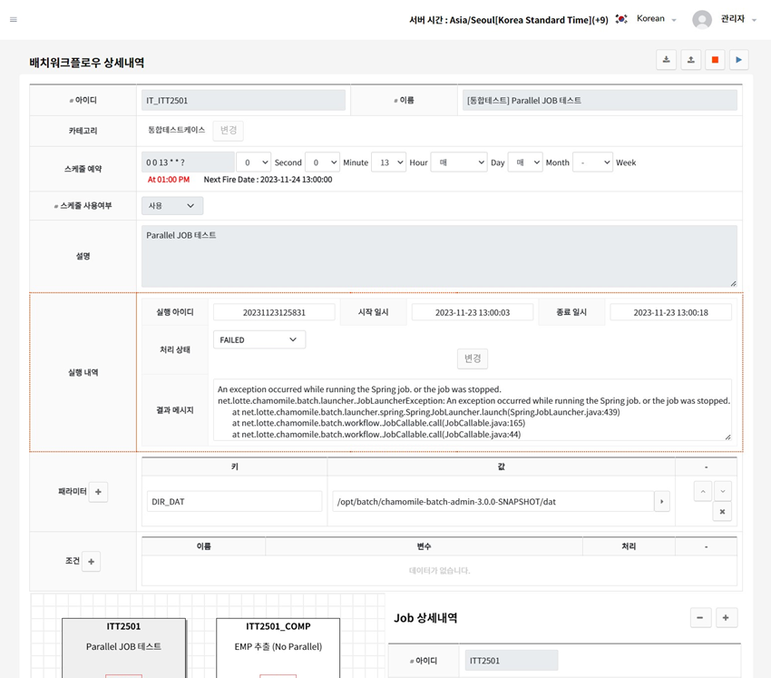Open the Month dropdown
The width and height of the screenshot is (771, 678).
pos(525,162)
